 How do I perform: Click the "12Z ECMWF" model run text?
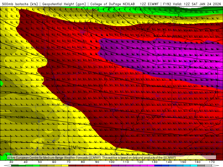click(149, 4)
